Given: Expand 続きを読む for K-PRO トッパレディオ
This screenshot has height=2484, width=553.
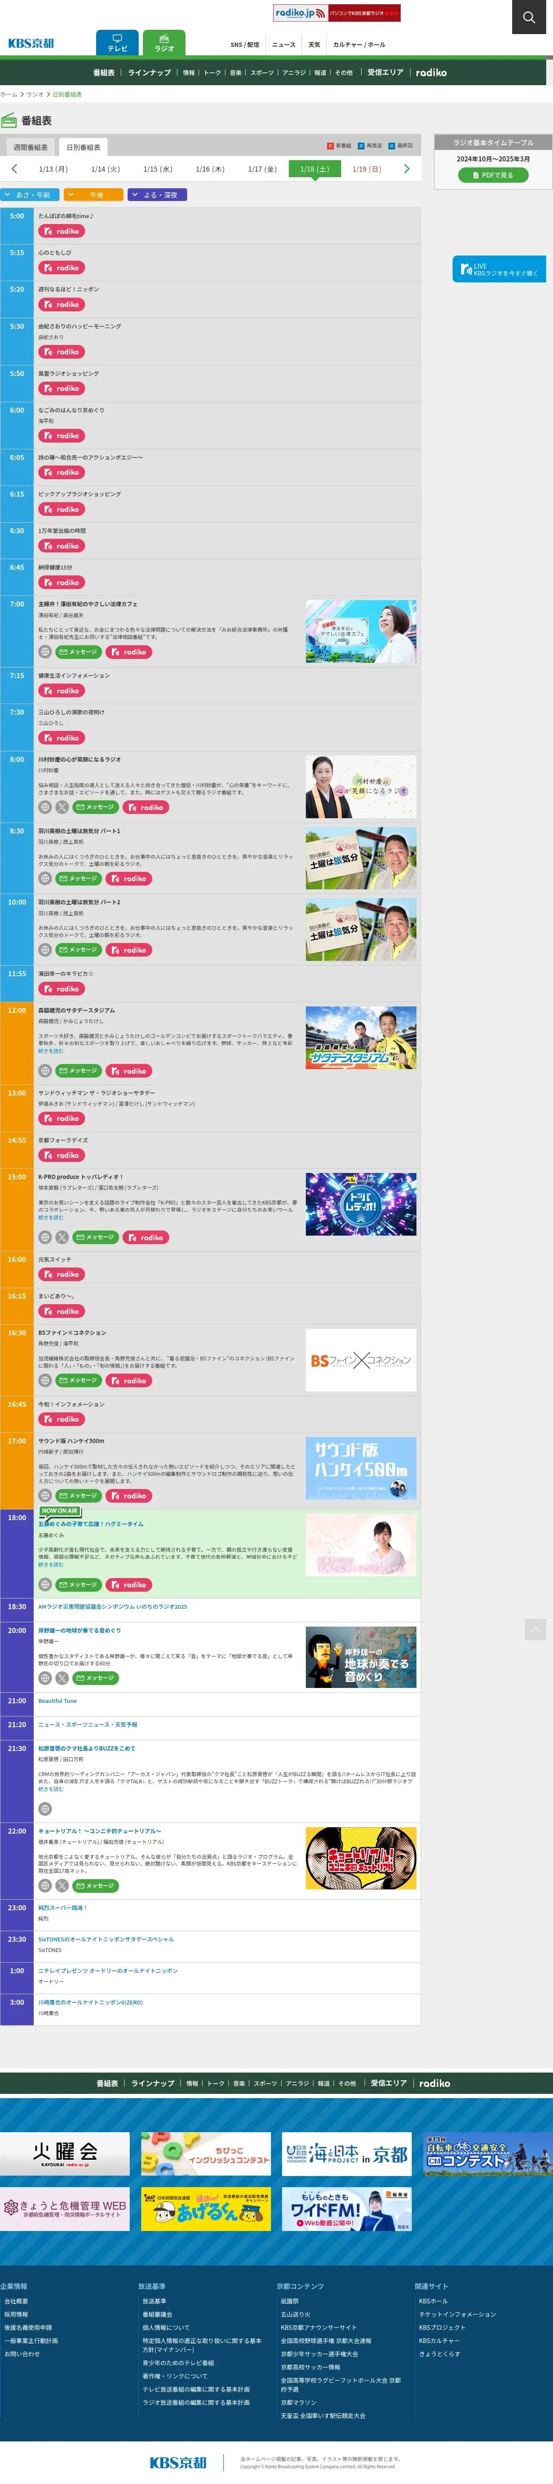Looking at the screenshot, I should 51,1218.
